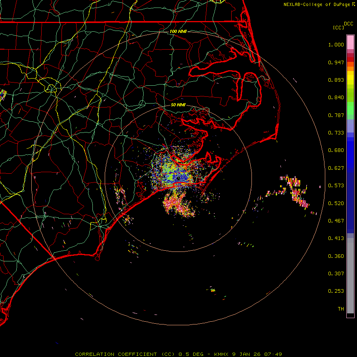Click the 1.000 scale value
The image size is (357, 357).
336,44
